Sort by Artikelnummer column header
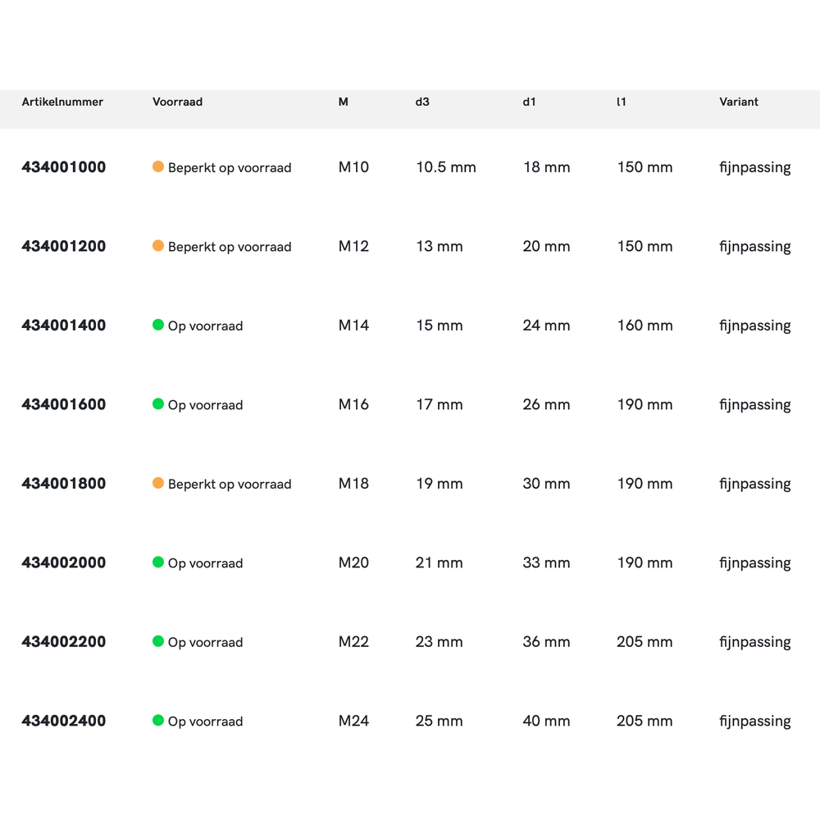Screen dimensions: 820x820 pyautogui.click(x=62, y=102)
